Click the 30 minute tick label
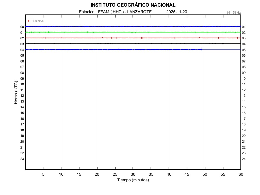This screenshot has height=195, width=260. 133,174
